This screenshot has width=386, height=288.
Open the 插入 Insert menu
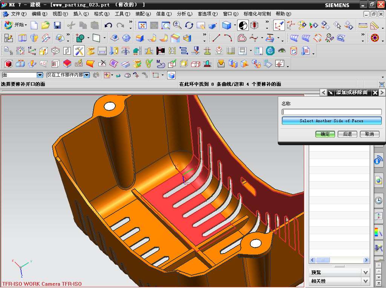point(81,14)
